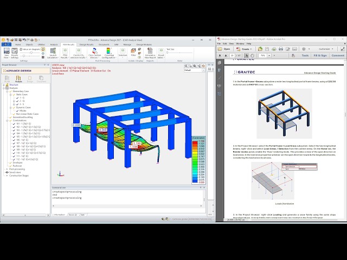Click the Text Size slider

[179, 53]
